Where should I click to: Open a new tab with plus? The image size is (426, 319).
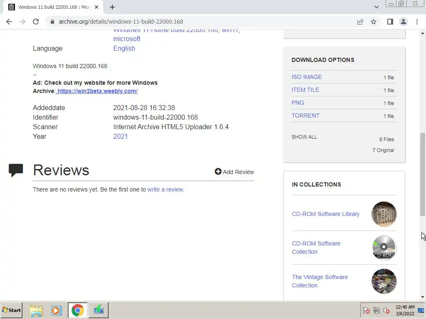[112, 7]
